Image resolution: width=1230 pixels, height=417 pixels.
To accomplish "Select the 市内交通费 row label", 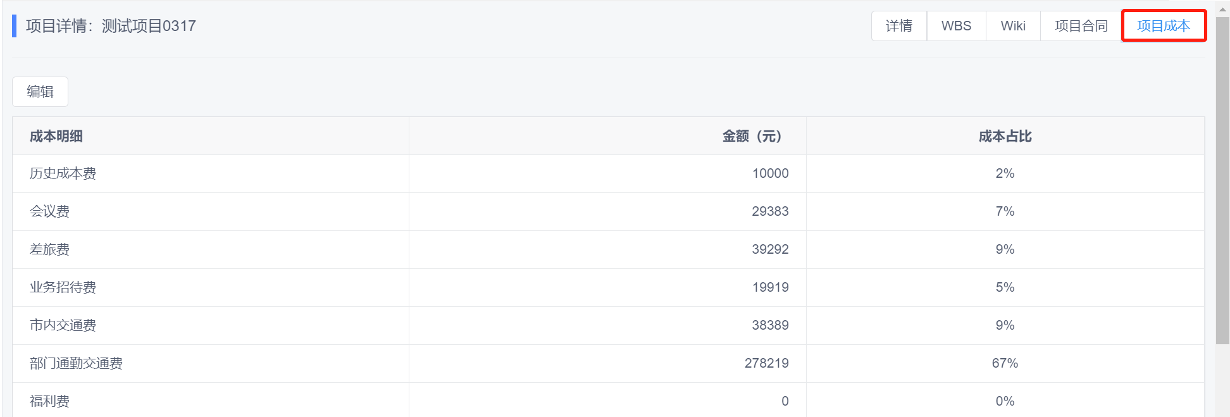I will [63, 325].
